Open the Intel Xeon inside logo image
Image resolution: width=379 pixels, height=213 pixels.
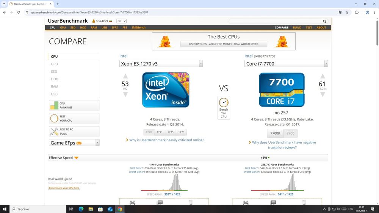coord(166,90)
